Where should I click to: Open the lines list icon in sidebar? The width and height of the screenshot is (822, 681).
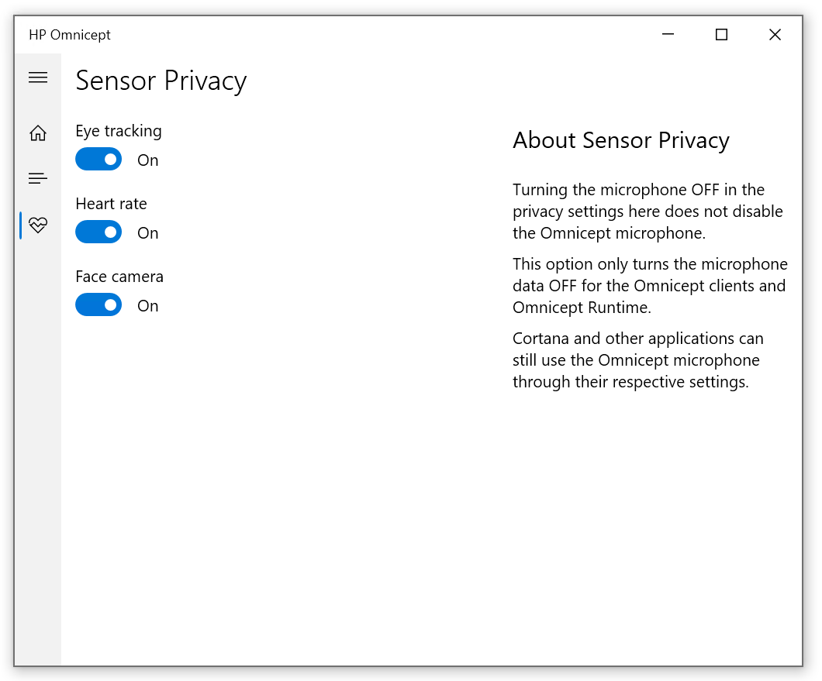pyautogui.click(x=38, y=179)
